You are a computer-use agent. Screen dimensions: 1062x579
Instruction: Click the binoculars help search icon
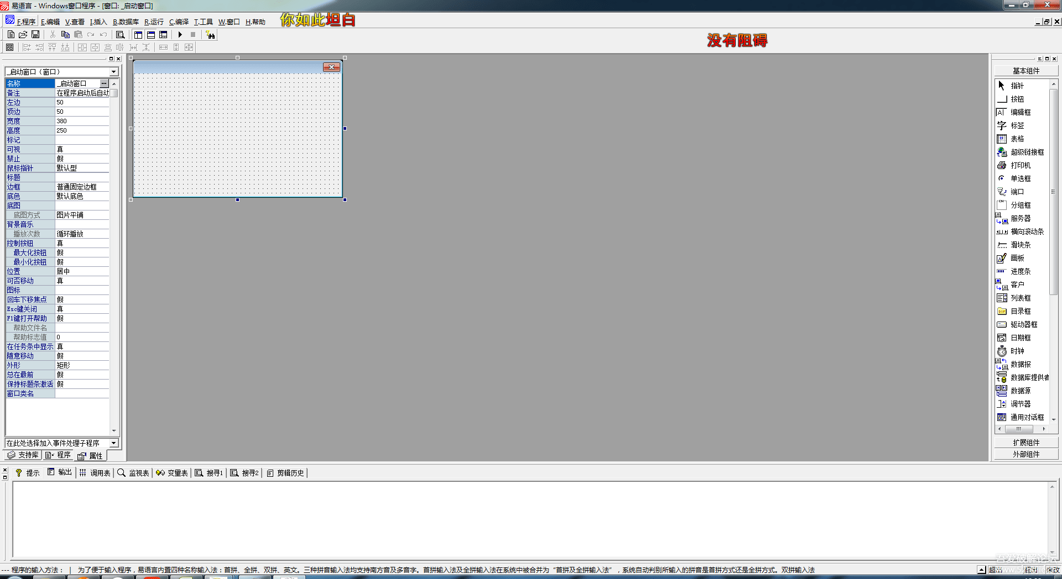(210, 35)
